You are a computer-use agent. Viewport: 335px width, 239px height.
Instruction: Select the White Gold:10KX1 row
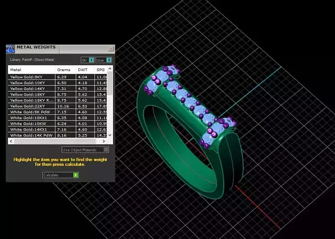57,118
